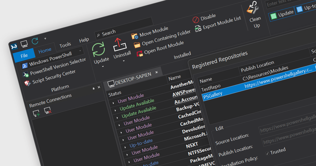Pin the Remote Connections panel
Screen dimensions: 316x166
click(x=93, y=89)
